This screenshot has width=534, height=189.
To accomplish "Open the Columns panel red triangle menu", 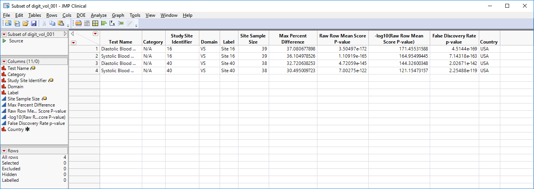I will (4, 61).
